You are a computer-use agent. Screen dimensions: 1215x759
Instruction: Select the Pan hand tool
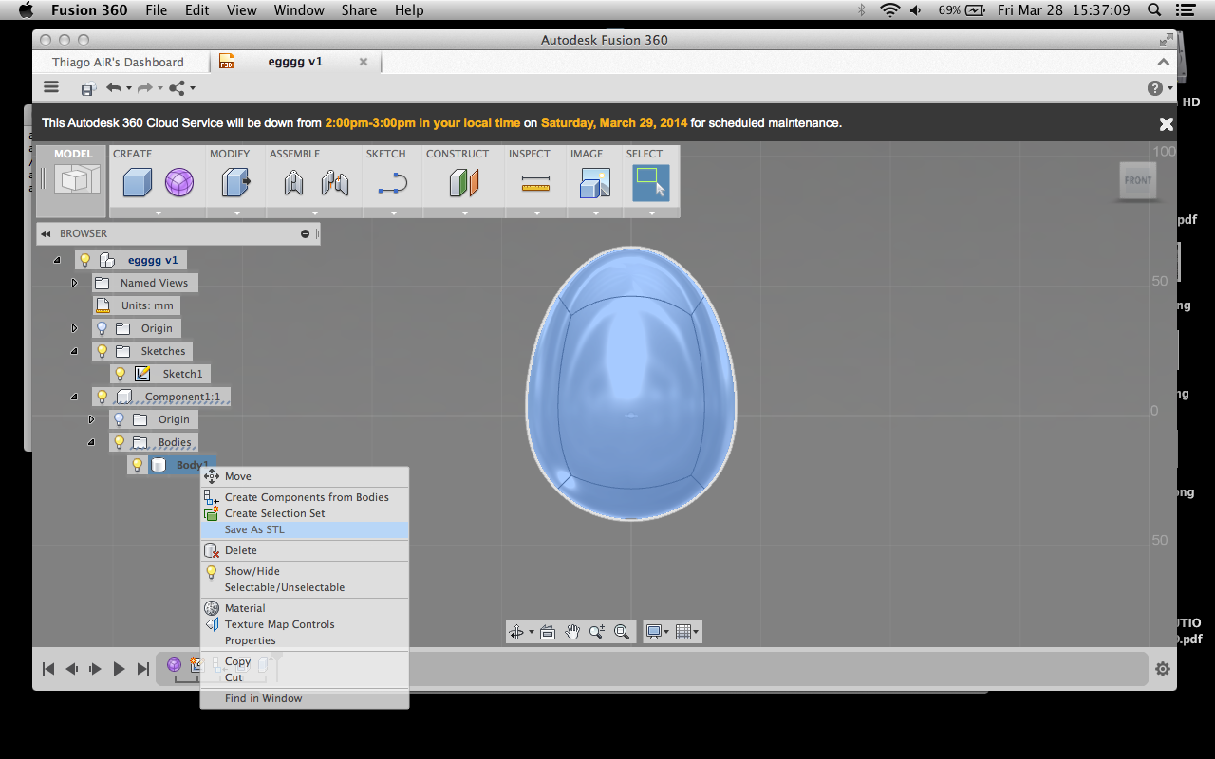click(572, 632)
